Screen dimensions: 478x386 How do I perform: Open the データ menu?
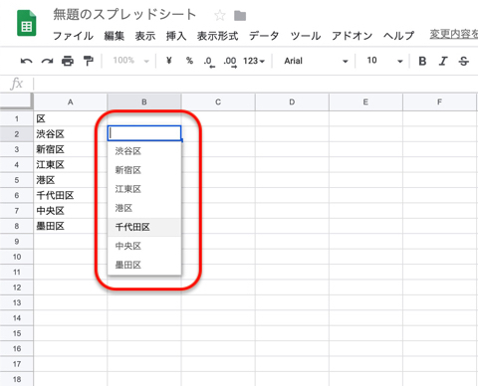[264, 36]
